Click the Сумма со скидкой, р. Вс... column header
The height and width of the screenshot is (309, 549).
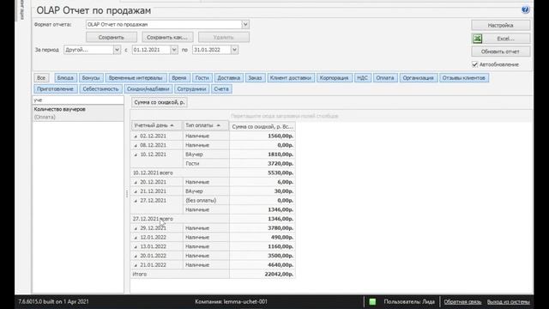262,126
